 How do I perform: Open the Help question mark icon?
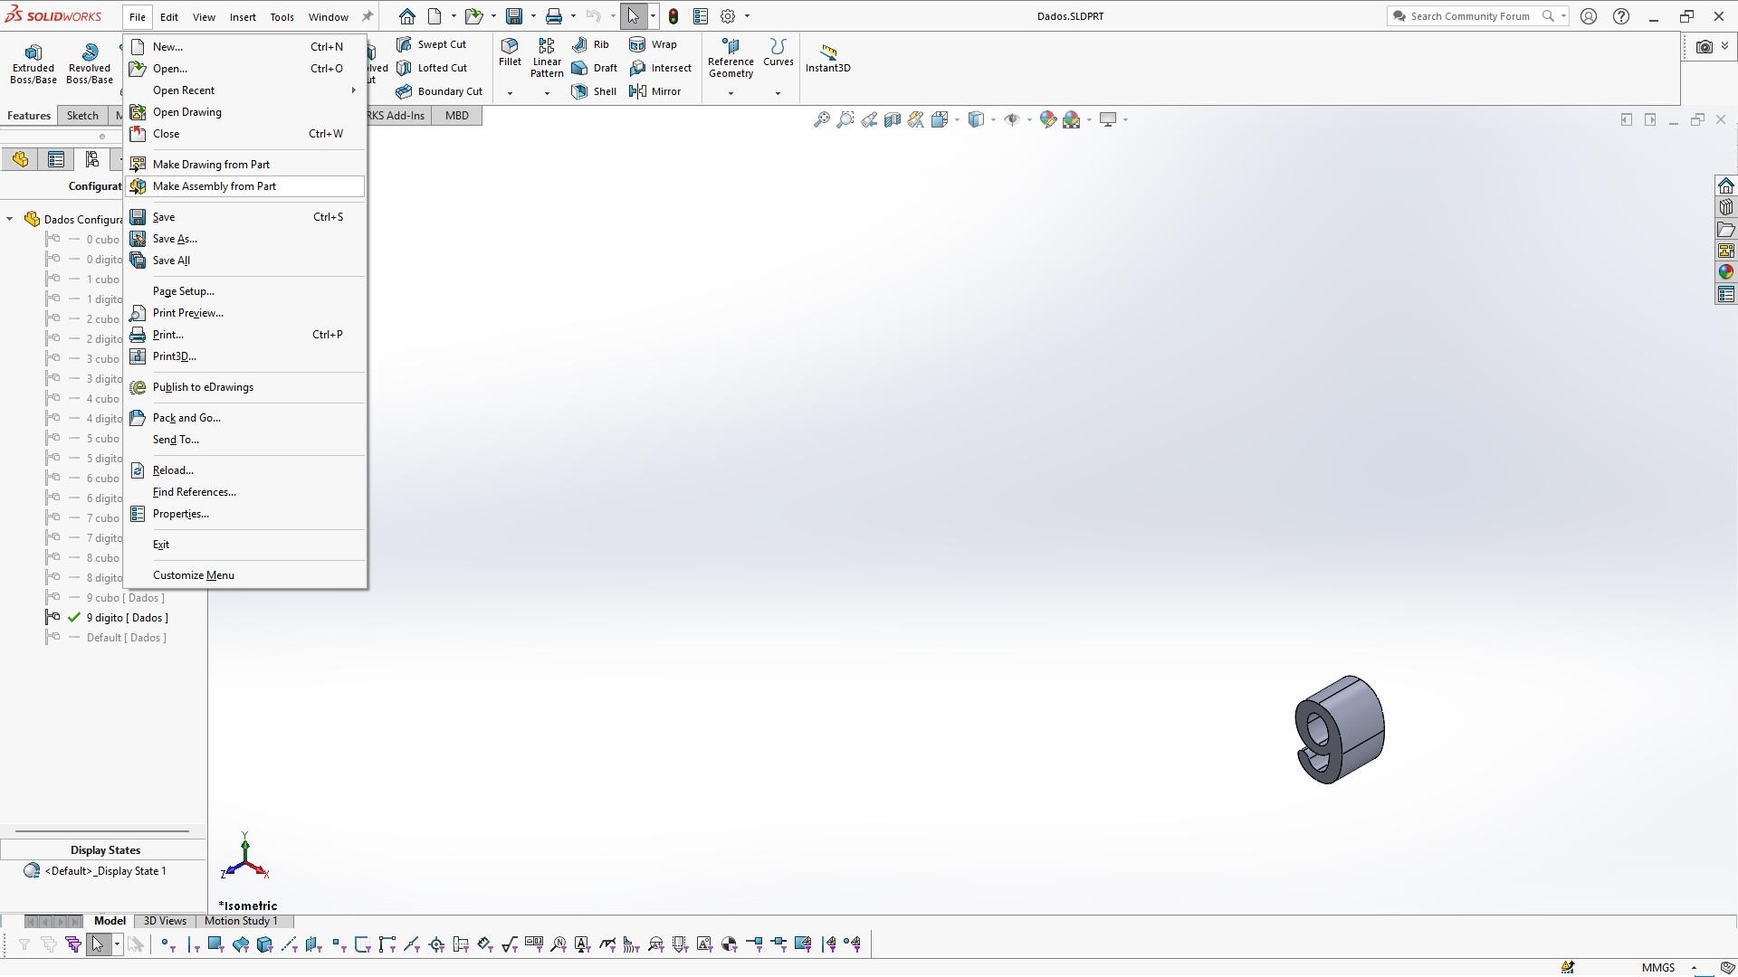click(1621, 16)
